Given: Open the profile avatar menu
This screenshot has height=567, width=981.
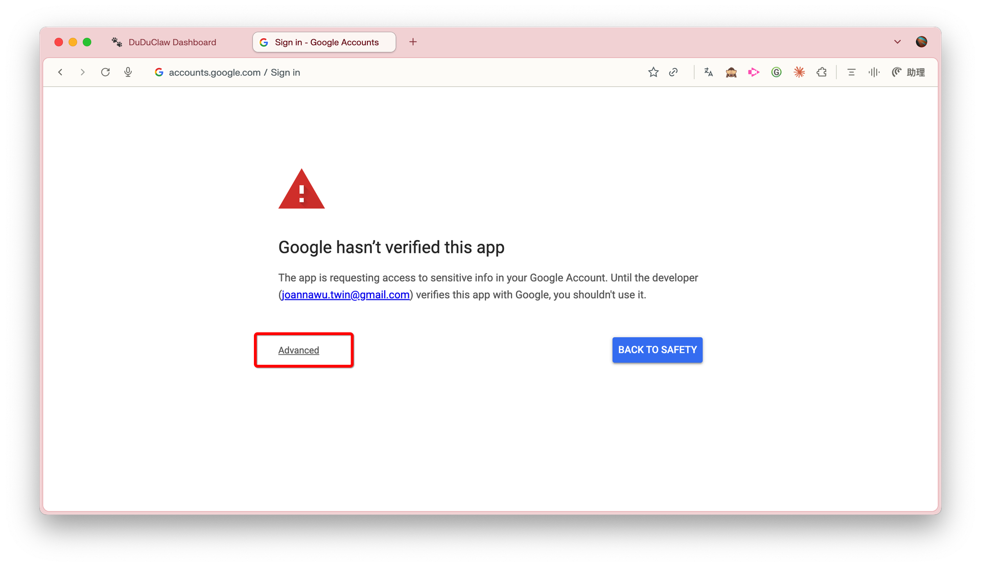Looking at the screenshot, I should [x=921, y=42].
